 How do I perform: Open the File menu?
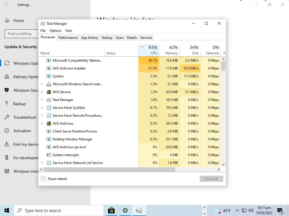click(43, 31)
